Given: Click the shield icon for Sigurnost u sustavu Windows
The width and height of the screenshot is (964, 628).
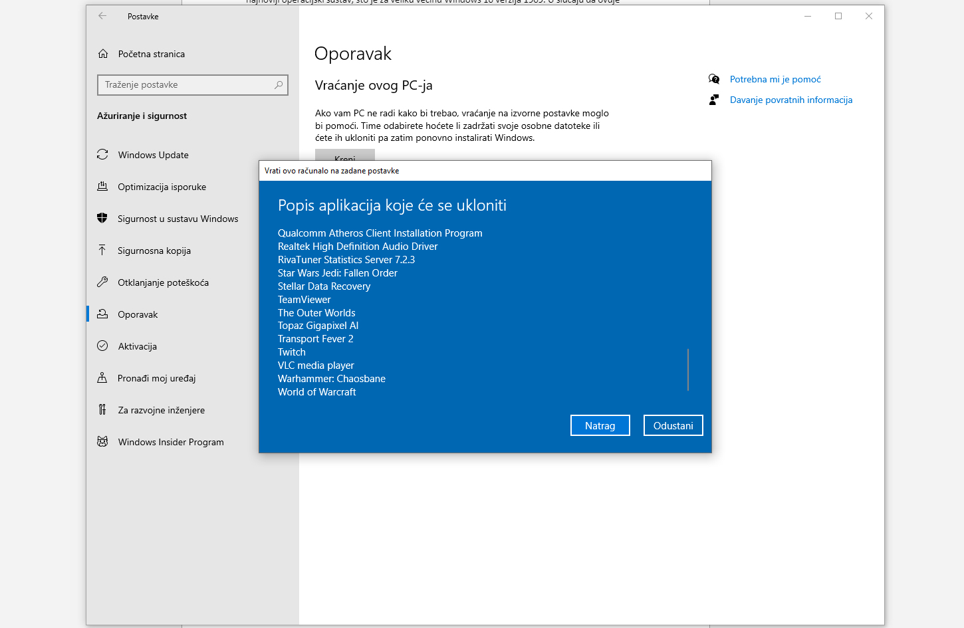Looking at the screenshot, I should point(102,219).
